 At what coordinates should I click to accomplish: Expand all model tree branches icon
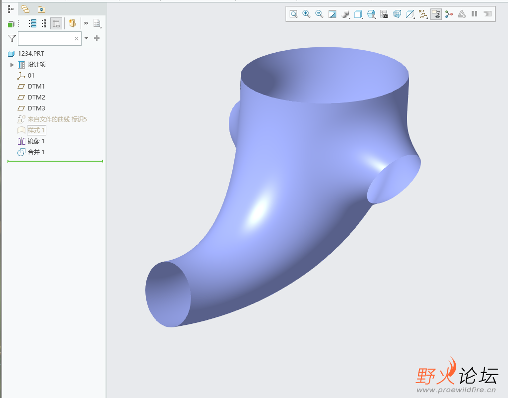(33, 23)
